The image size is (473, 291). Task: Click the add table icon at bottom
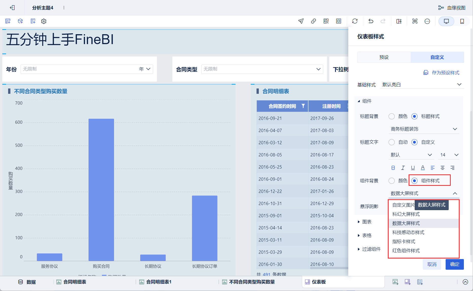[420, 282]
